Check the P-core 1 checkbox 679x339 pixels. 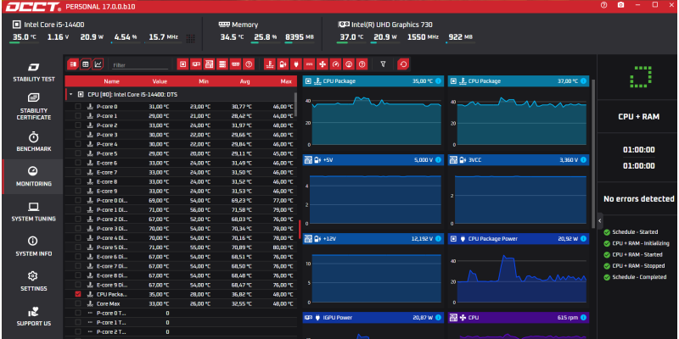pyautogui.click(x=78, y=116)
